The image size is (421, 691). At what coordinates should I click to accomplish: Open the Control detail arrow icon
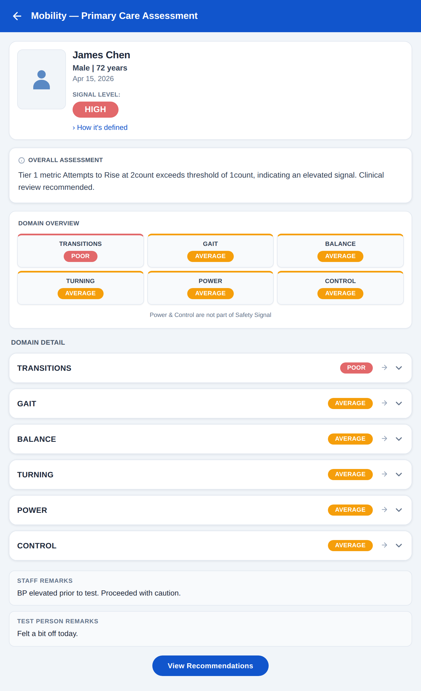(384, 545)
